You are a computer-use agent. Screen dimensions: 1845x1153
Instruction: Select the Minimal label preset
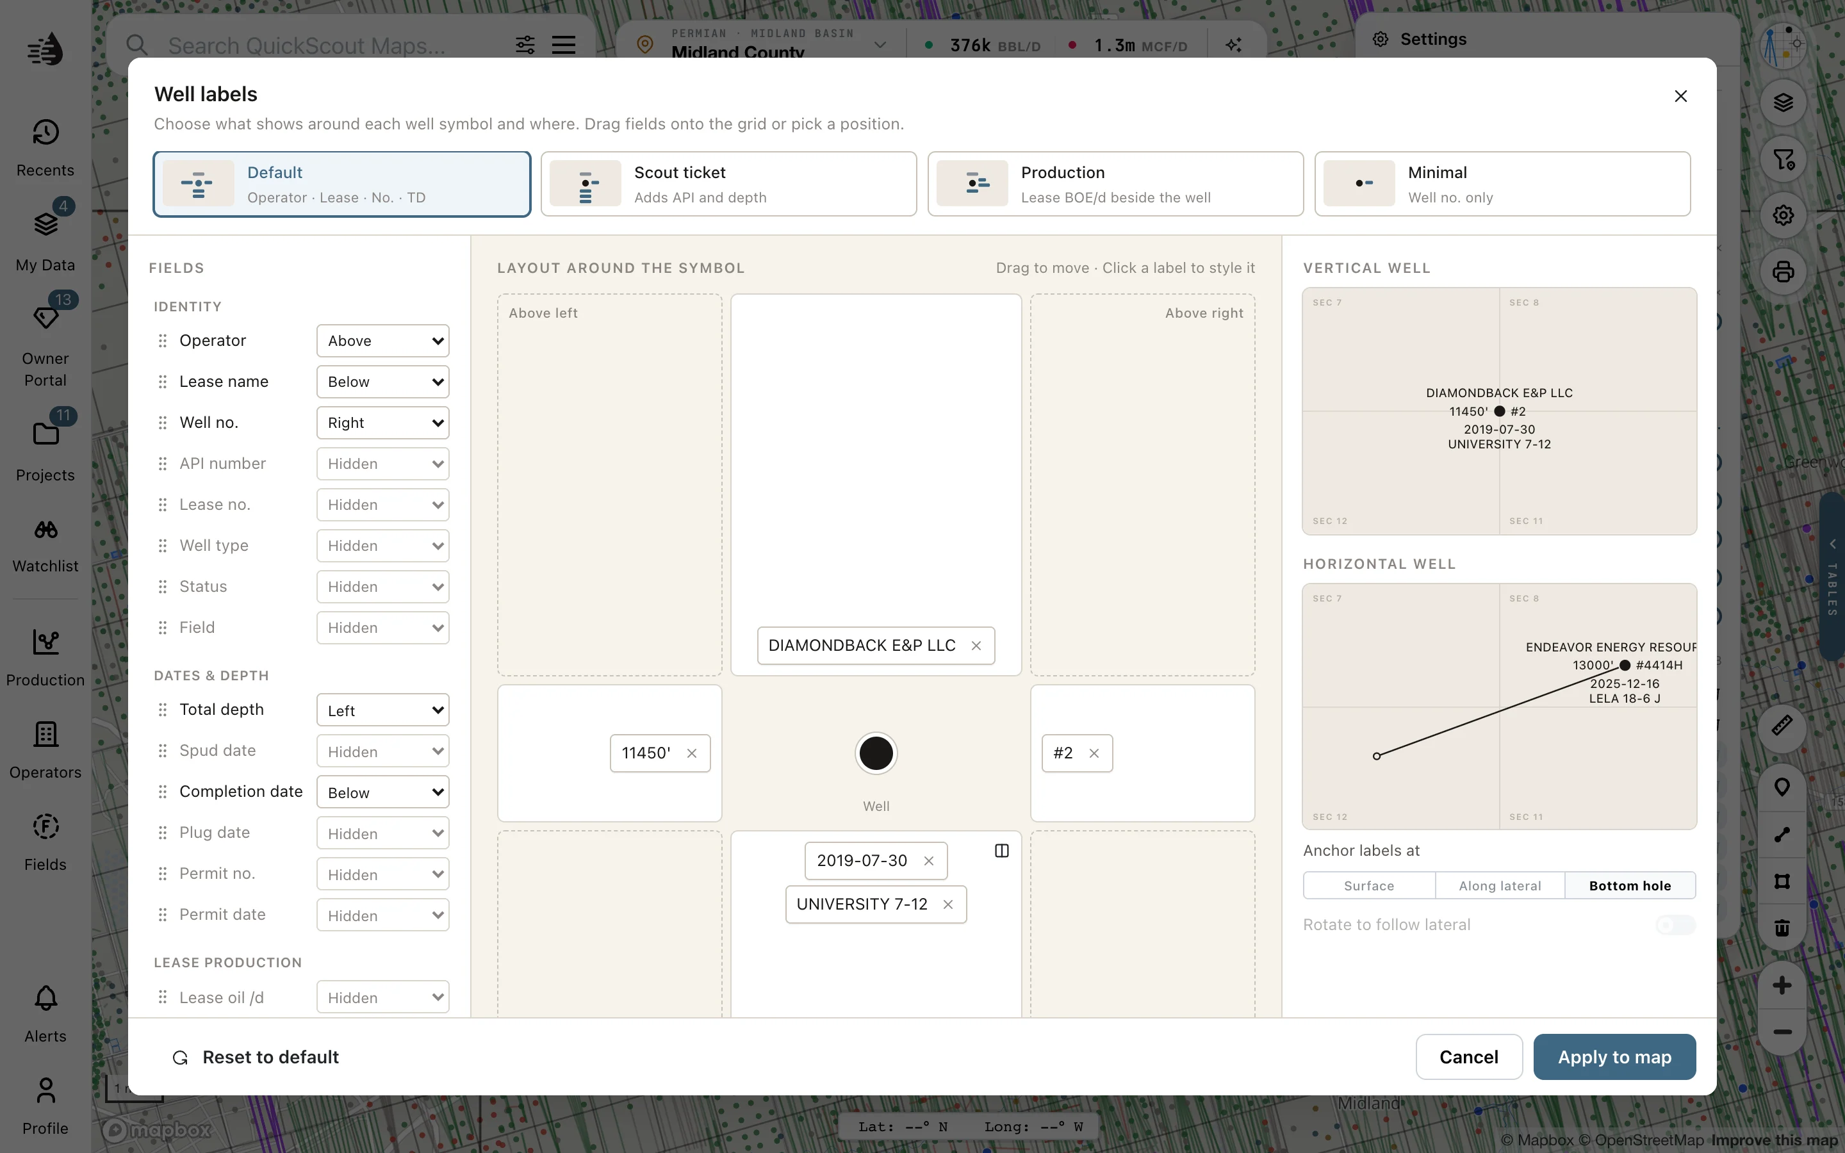point(1503,184)
